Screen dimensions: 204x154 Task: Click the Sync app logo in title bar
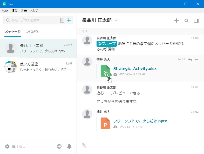point(4,4)
